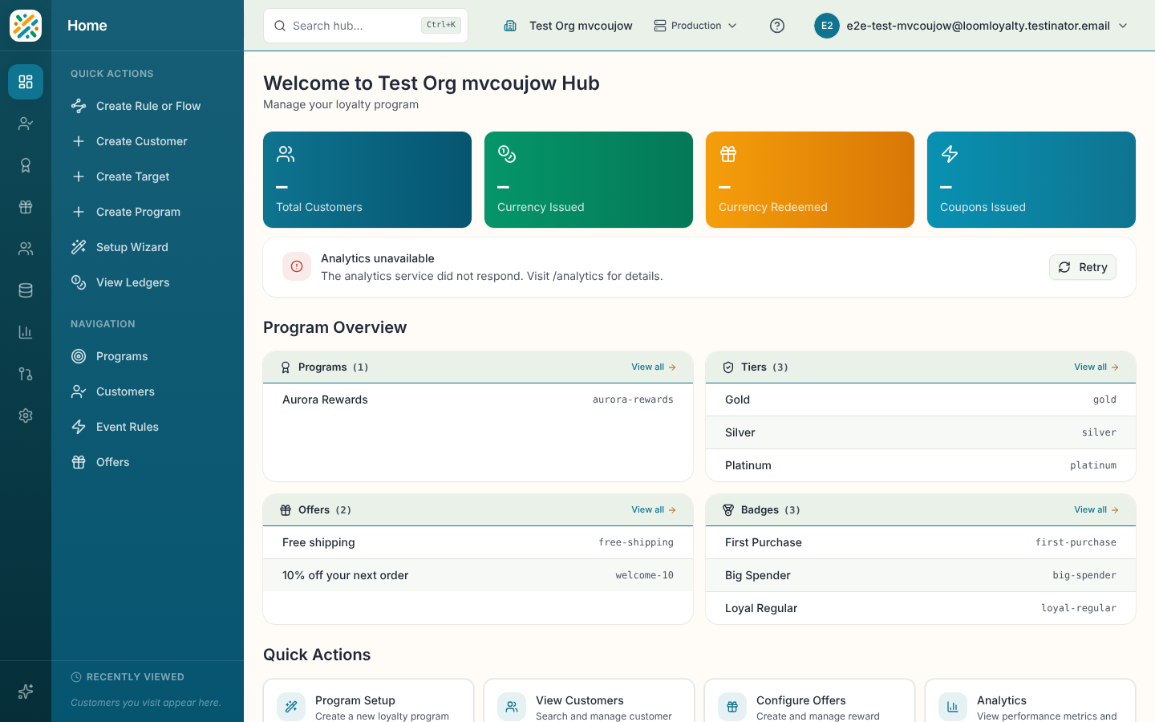Click the sparkles icon at the rail bottom
The height and width of the screenshot is (722, 1155).
click(x=26, y=692)
